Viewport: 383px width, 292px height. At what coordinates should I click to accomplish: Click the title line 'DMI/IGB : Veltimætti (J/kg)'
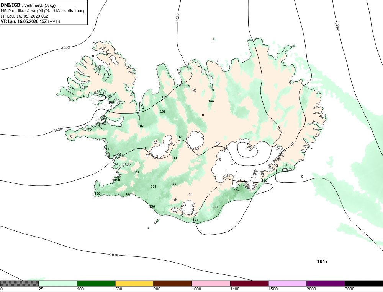(x=28, y=5)
